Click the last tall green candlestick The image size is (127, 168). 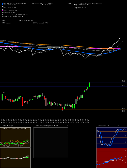89,85
